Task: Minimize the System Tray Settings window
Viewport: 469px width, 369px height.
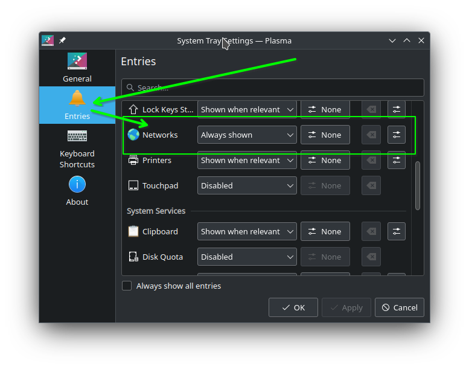Action: coord(392,40)
